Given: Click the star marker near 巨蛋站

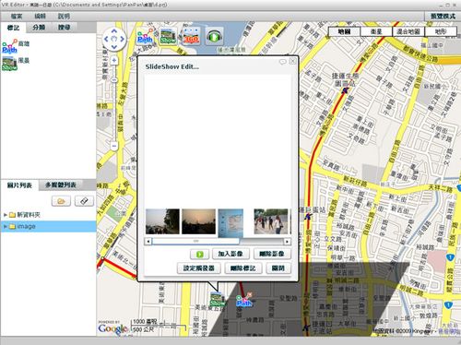Looking at the screenshot, I should (x=308, y=217).
